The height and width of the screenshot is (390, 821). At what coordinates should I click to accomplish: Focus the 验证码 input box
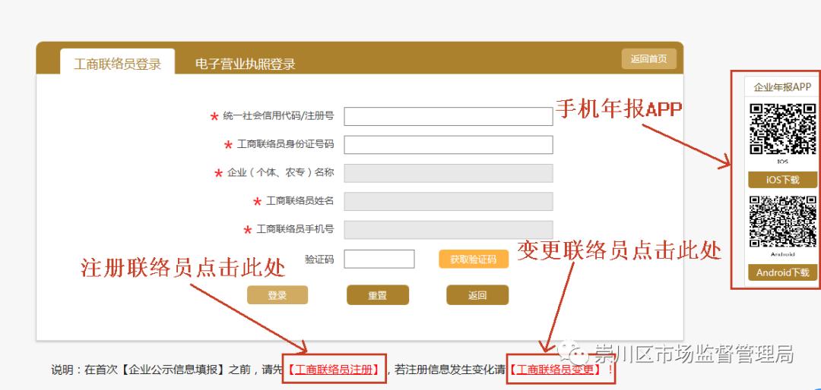[379, 259]
